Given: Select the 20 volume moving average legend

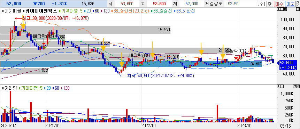Looking at the screenshot, I should click(48, 88).
